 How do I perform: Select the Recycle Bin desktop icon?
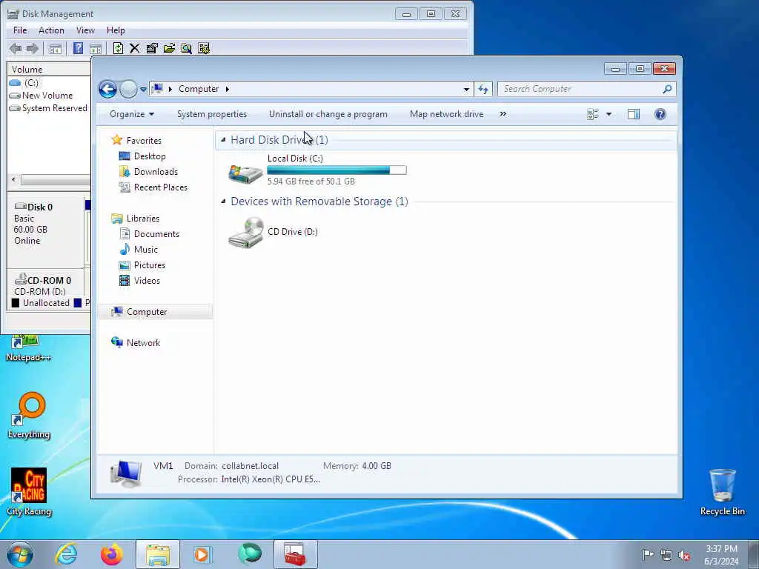click(x=722, y=492)
